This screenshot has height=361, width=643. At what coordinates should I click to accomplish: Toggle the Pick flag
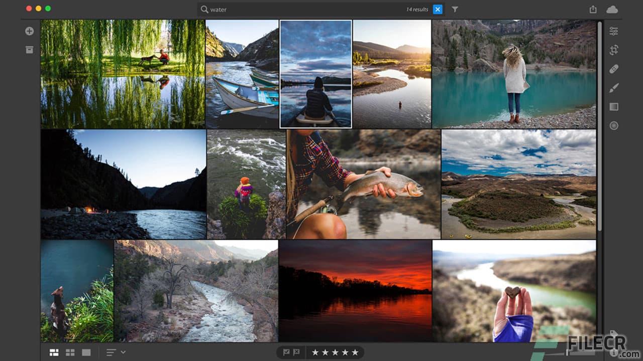tap(287, 352)
